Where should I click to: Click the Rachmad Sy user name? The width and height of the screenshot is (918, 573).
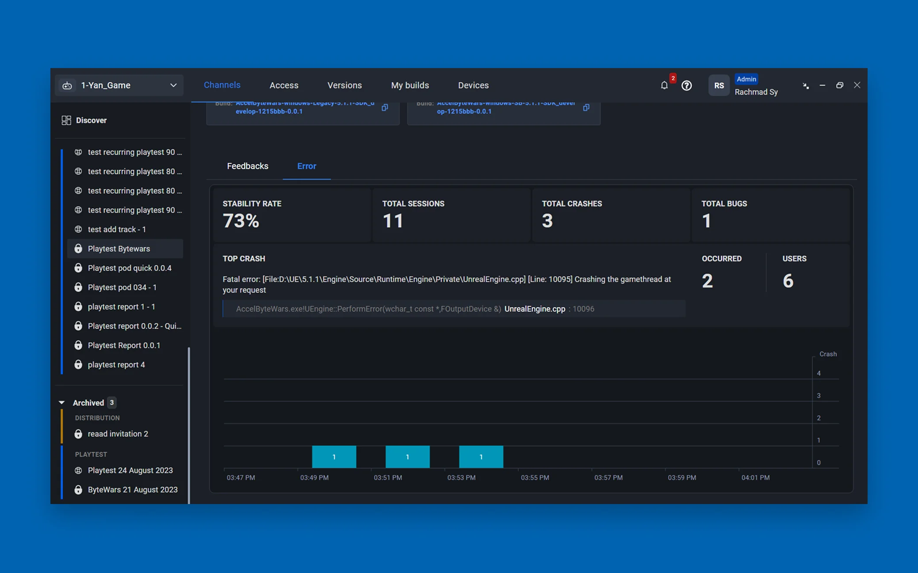756,92
